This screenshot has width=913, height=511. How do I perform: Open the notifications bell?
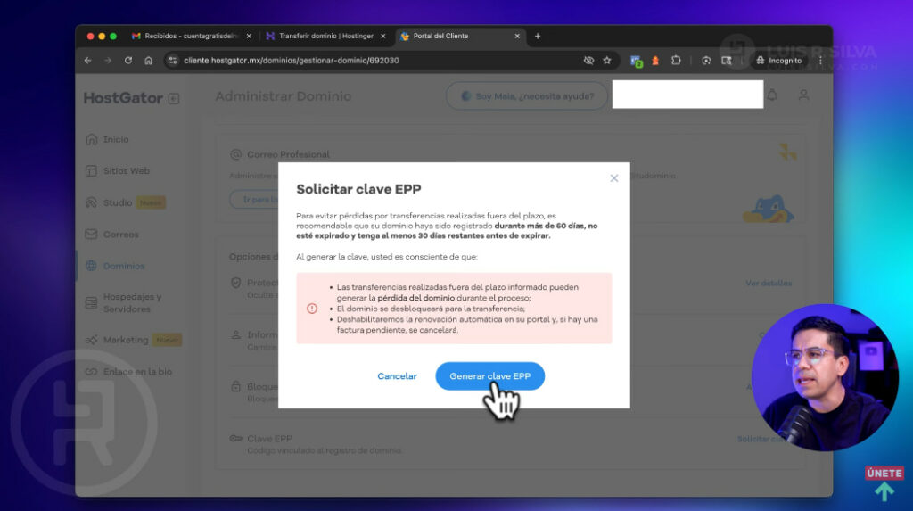coord(772,95)
